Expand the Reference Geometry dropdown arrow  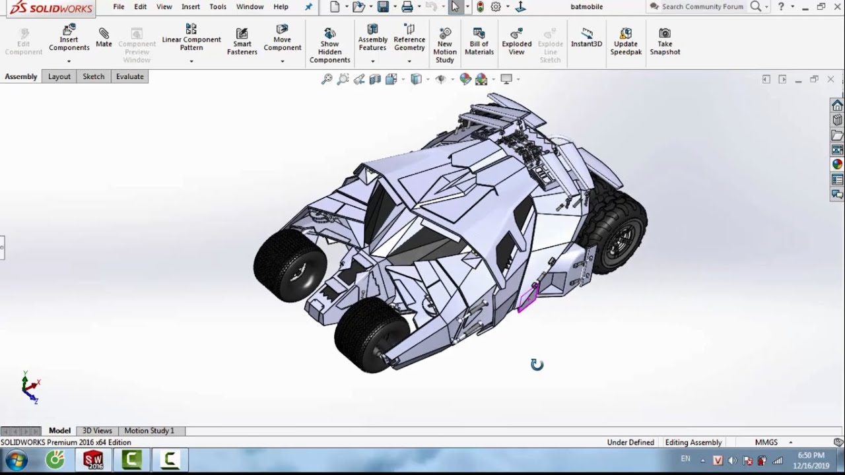click(x=409, y=61)
